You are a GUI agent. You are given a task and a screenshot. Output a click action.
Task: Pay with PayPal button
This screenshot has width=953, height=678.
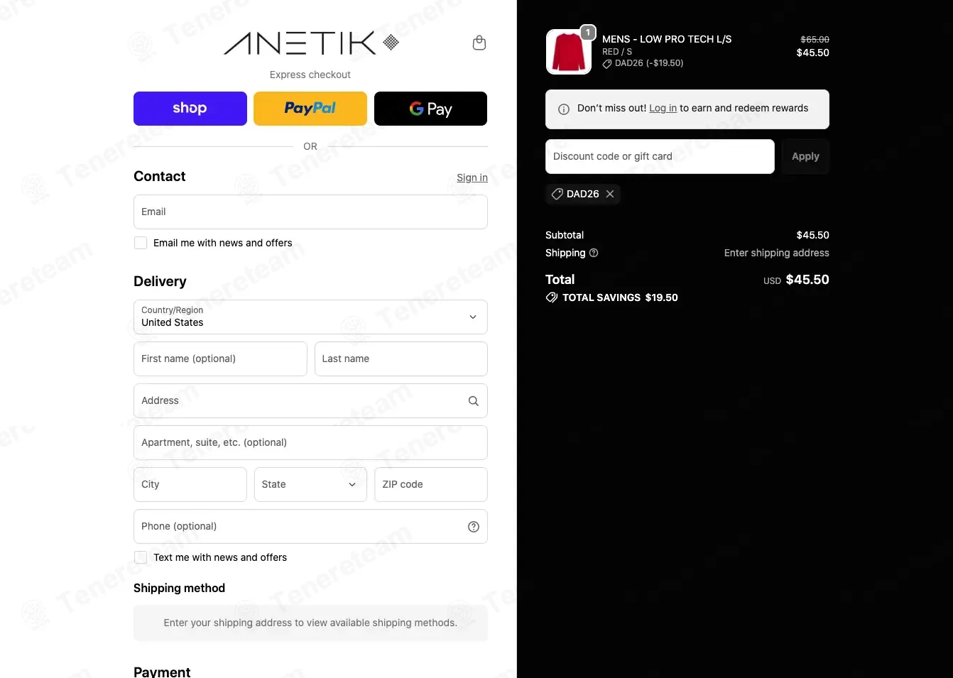pos(310,109)
